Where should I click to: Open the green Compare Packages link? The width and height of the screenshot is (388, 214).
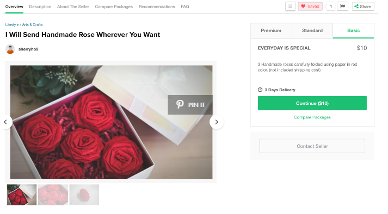(x=312, y=117)
